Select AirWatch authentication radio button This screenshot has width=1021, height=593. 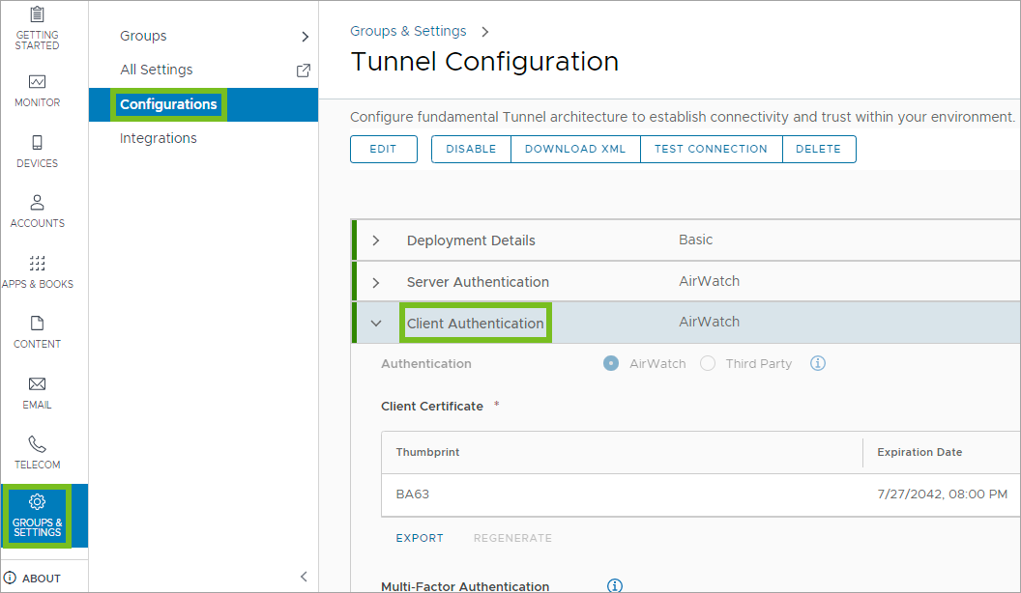click(611, 363)
